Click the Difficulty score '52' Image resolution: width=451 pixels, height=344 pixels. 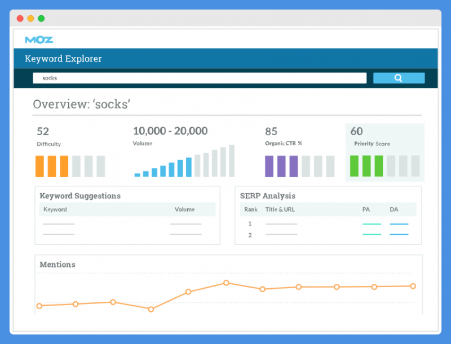pos(43,131)
